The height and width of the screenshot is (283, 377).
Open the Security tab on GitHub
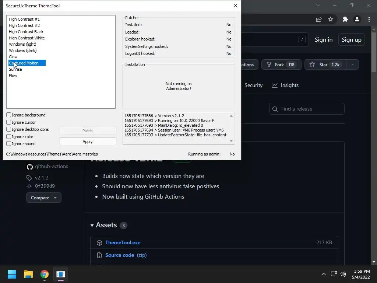(253, 85)
